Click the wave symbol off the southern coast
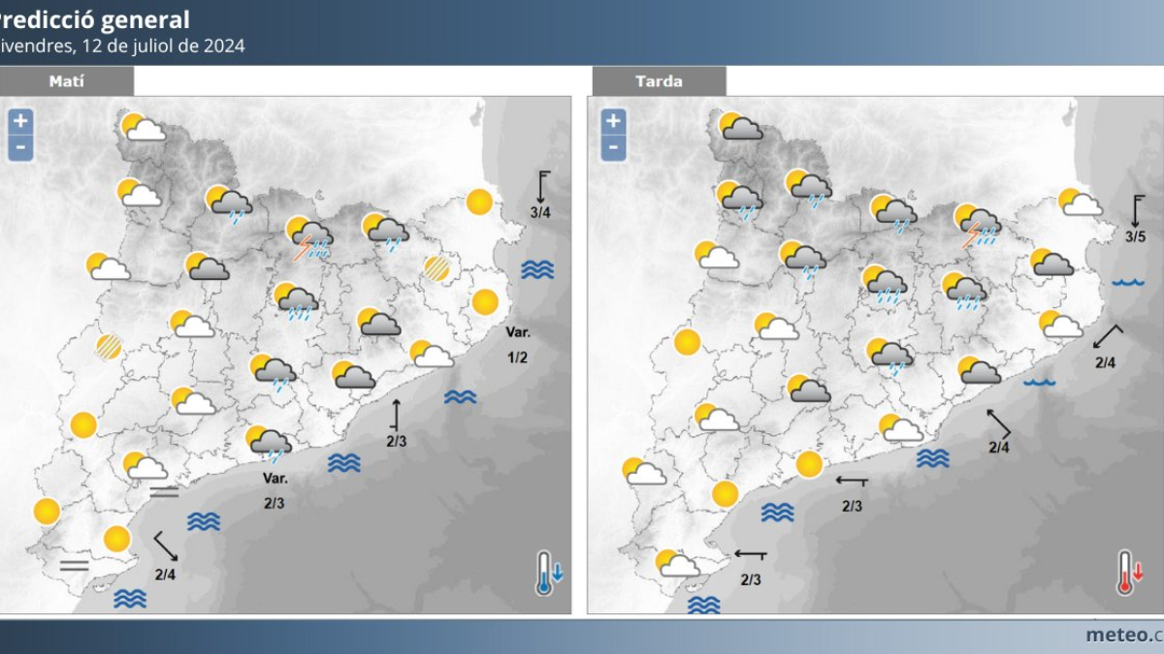This screenshot has width=1164, height=654. pos(133,600)
